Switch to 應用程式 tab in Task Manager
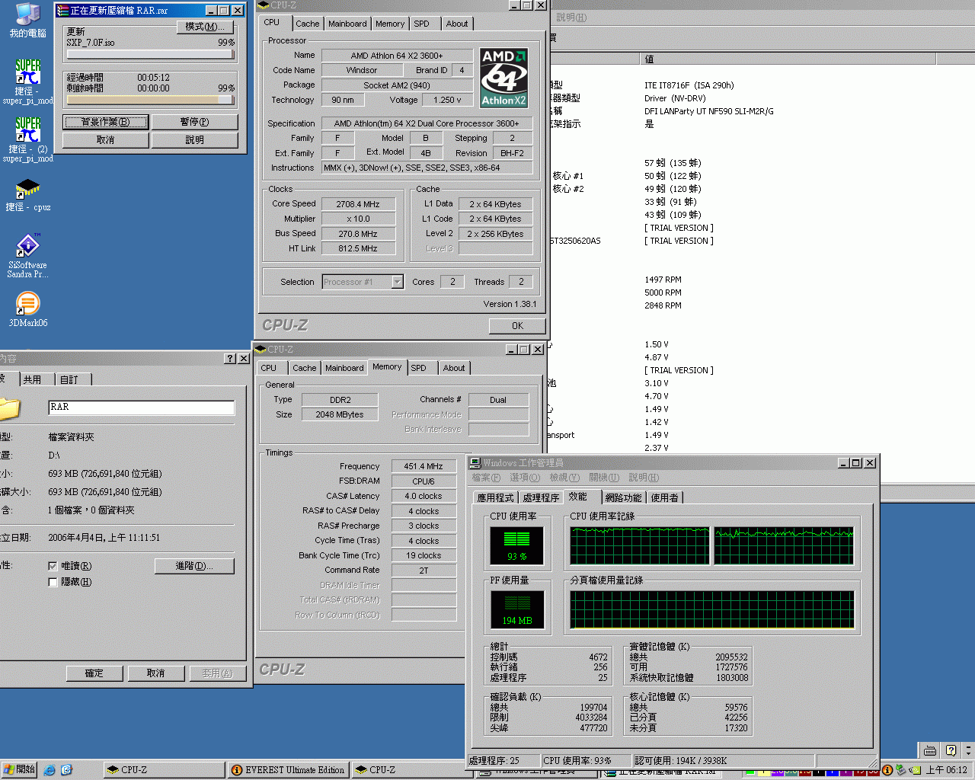This screenshot has width=975, height=780. 495,497
